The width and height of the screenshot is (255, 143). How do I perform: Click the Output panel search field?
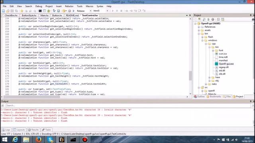coord(128,106)
